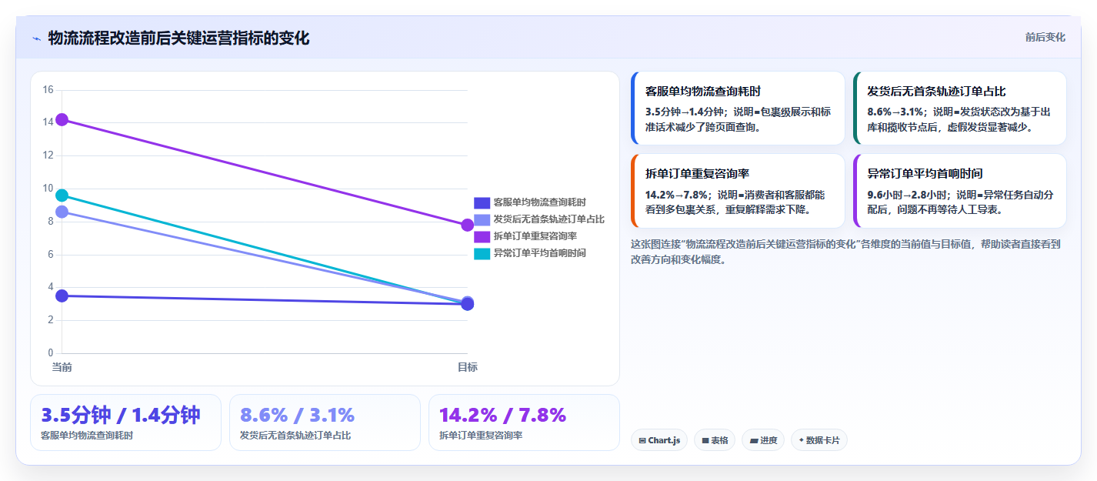
Task: Click the icon in the Chart.js tag
Action: click(x=642, y=441)
